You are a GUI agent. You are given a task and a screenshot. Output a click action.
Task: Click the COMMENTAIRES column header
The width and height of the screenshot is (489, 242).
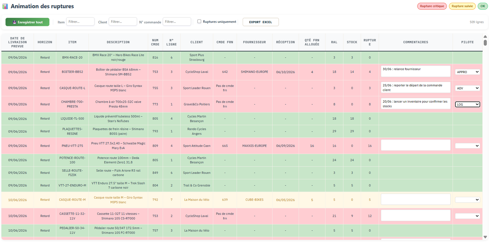click(416, 42)
